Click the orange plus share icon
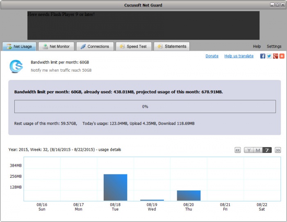 click(x=282, y=56)
